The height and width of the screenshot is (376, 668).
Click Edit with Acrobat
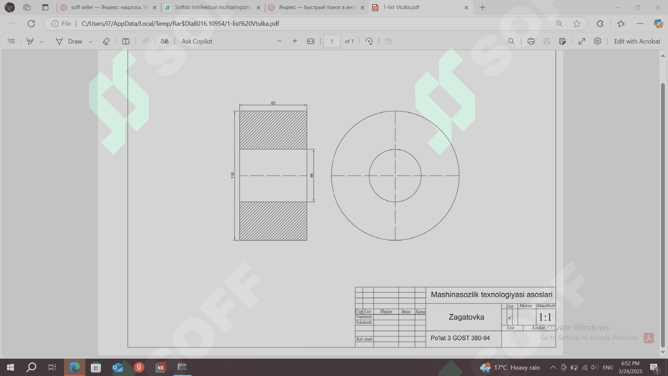[x=637, y=41]
